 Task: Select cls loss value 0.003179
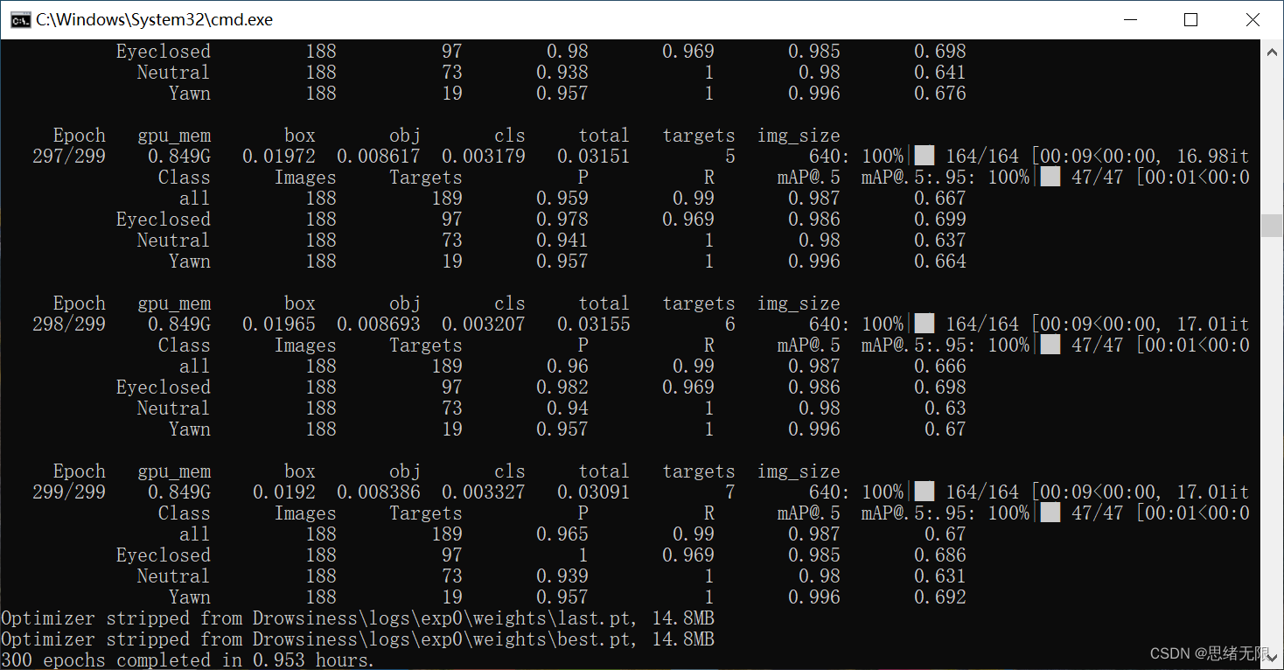pos(484,157)
